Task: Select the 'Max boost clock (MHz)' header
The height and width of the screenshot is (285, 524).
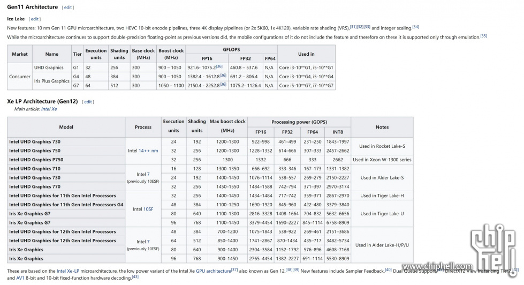Action: click(227, 126)
